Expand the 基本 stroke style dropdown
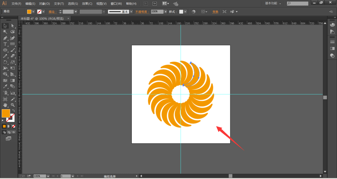 [131, 12]
